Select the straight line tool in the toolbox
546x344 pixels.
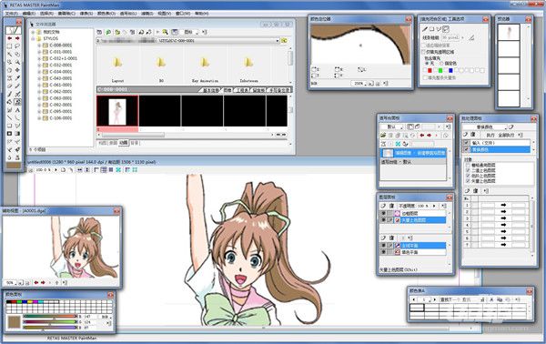9,117
